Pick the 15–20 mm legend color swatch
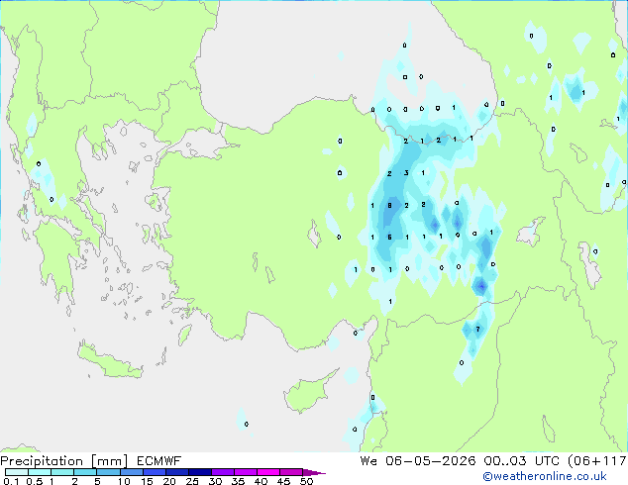The image size is (628, 485). pos(154,472)
